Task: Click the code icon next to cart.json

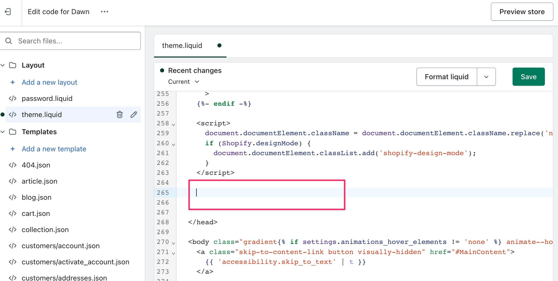Action: [13, 213]
